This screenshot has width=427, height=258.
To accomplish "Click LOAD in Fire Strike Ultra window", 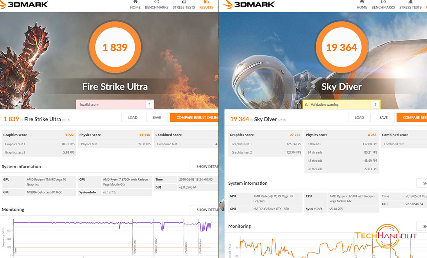I will (x=132, y=118).
